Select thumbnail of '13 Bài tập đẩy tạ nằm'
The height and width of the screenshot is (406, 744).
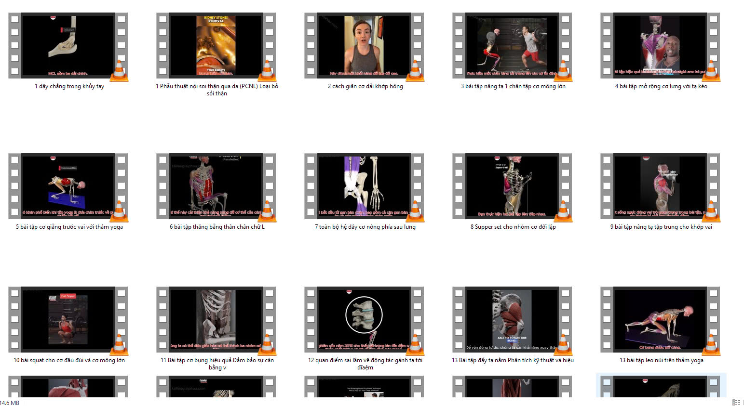pyautogui.click(x=512, y=320)
